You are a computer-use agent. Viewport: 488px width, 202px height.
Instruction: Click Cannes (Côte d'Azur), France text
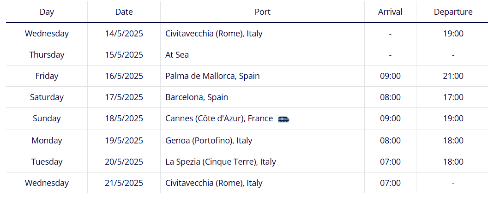pos(219,119)
